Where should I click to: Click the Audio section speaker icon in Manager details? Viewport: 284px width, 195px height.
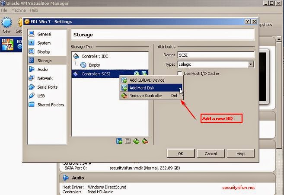point(66,178)
